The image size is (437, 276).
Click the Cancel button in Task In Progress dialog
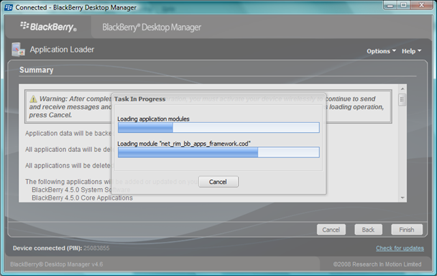pyautogui.click(x=218, y=182)
